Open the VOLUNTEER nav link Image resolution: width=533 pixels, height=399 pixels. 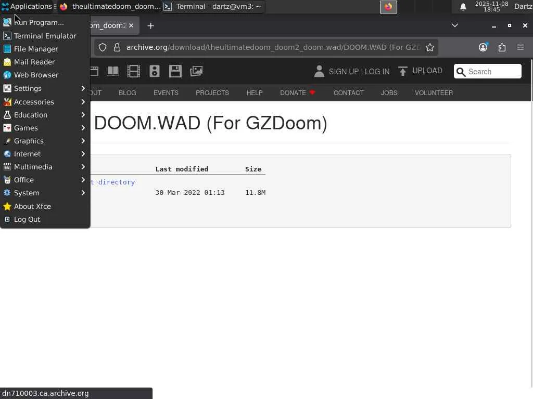tap(434, 92)
